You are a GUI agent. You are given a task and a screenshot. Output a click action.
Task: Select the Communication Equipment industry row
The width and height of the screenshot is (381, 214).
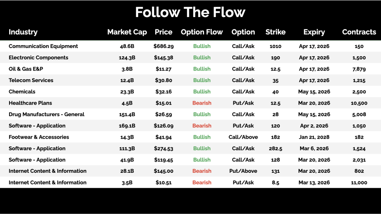pos(43,46)
